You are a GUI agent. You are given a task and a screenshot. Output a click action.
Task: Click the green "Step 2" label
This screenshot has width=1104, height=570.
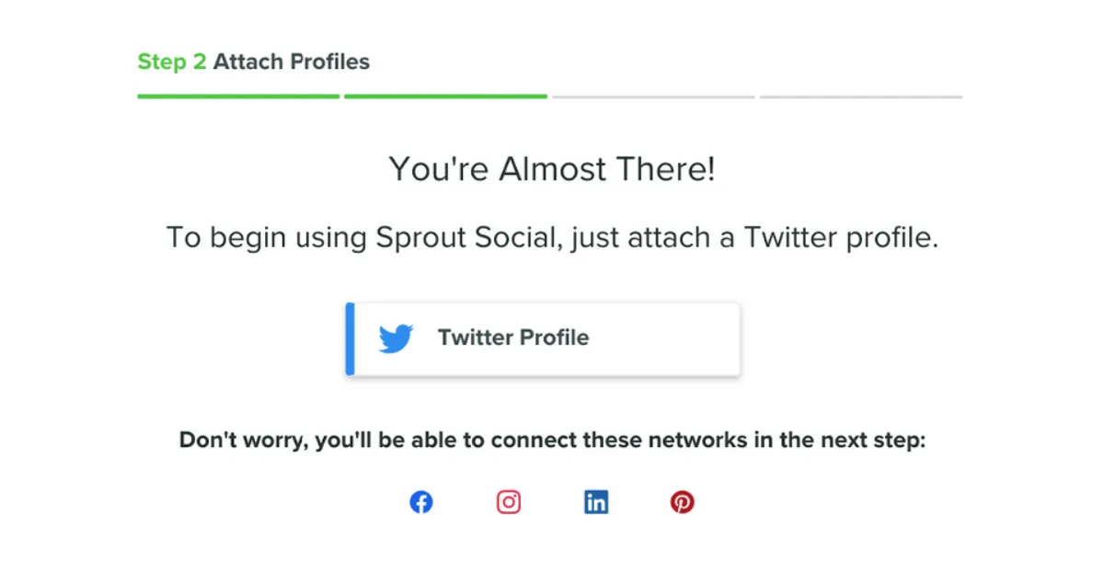click(x=172, y=63)
